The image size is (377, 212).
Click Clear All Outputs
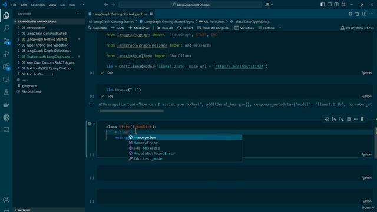(x=213, y=28)
